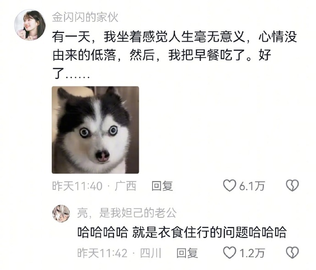
Task: Open 金闪闪的家伙's profile avatar
Action: (30, 25)
